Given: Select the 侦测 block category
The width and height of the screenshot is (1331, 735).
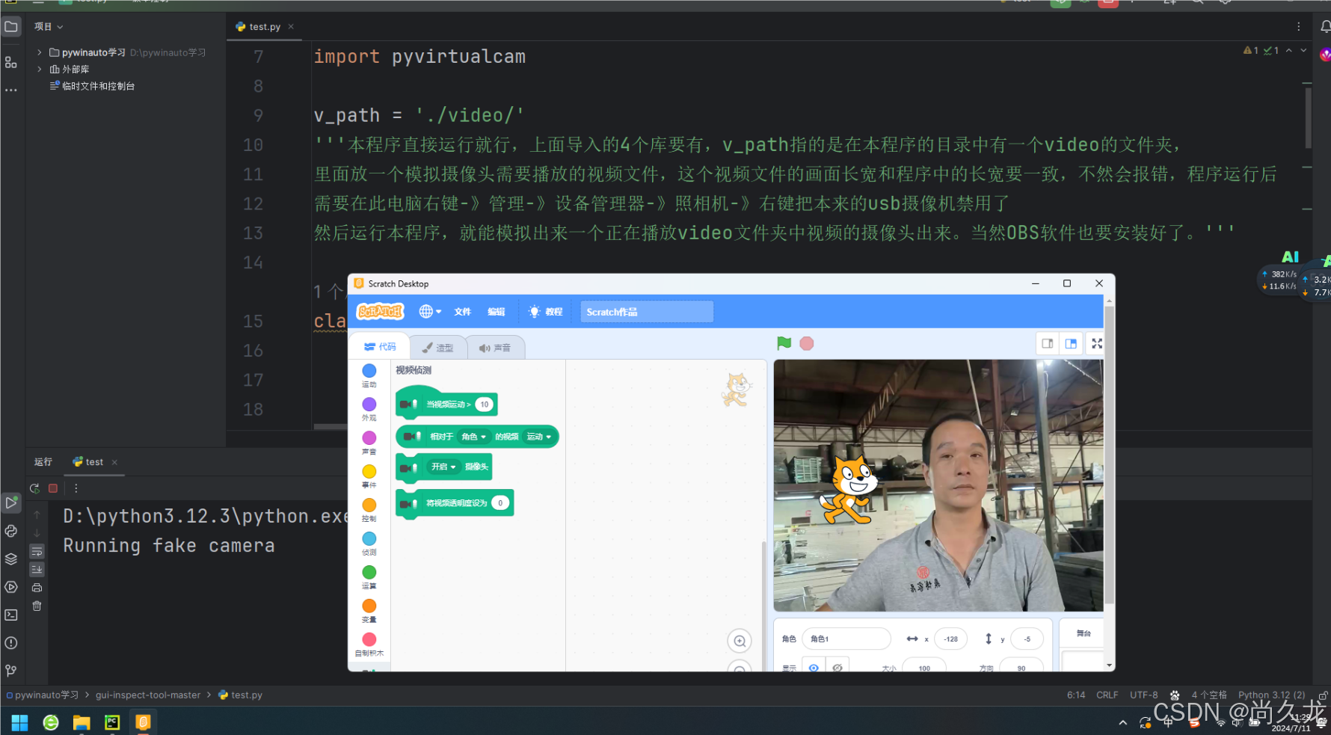Looking at the screenshot, I should (x=369, y=544).
